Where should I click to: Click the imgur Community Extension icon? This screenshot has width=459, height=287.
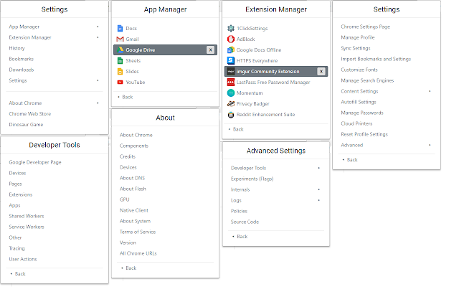231,72
